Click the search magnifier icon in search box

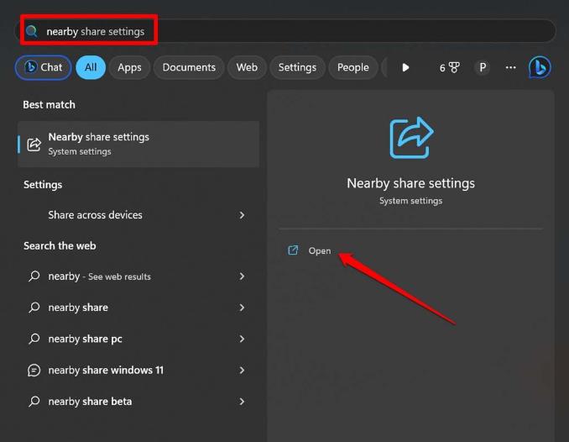pos(32,32)
